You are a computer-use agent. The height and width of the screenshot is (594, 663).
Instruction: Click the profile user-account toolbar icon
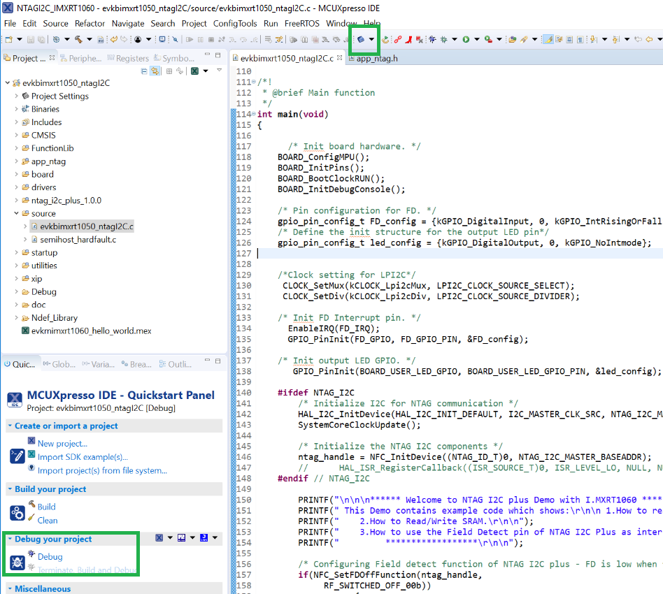coord(138,39)
